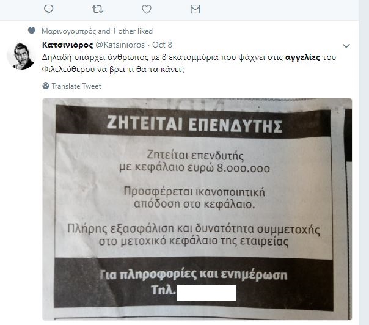Click the page scrollbar on right edge
The height and width of the screenshot is (325, 369).
pyautogui.click(x=364, y=162)
